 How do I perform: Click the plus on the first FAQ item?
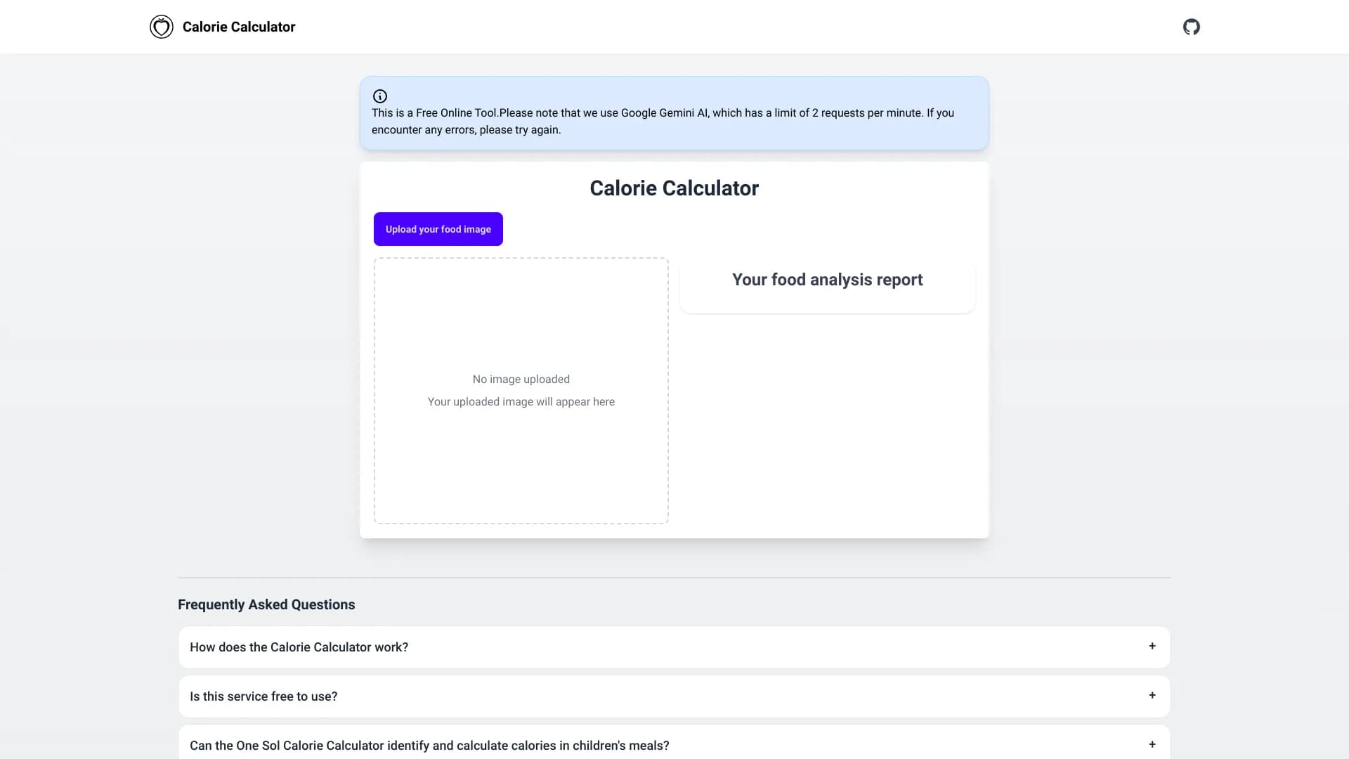click(x=1152, y=647)
